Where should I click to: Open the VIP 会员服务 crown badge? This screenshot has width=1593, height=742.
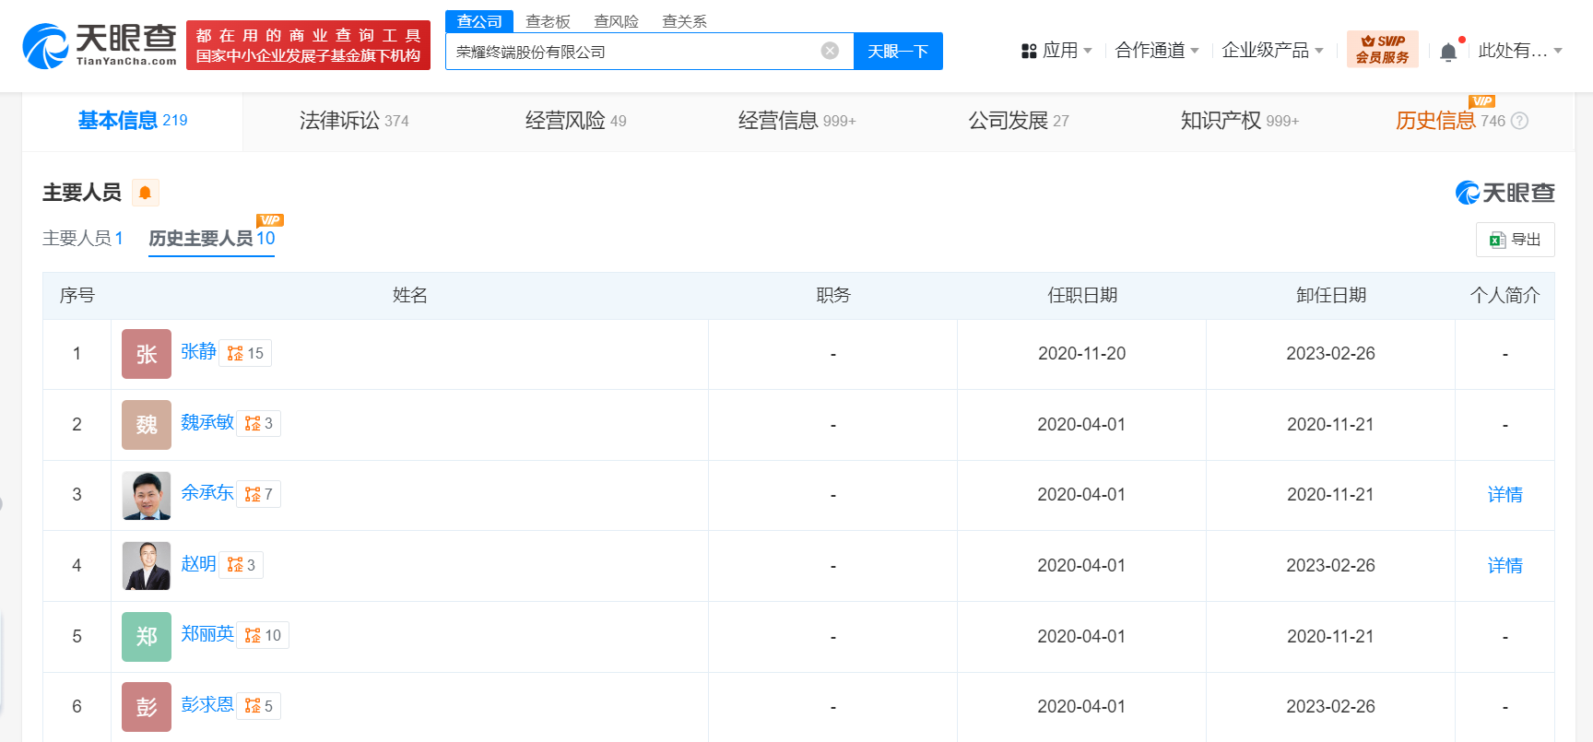pyautogui.click(x=1382, y=49)
